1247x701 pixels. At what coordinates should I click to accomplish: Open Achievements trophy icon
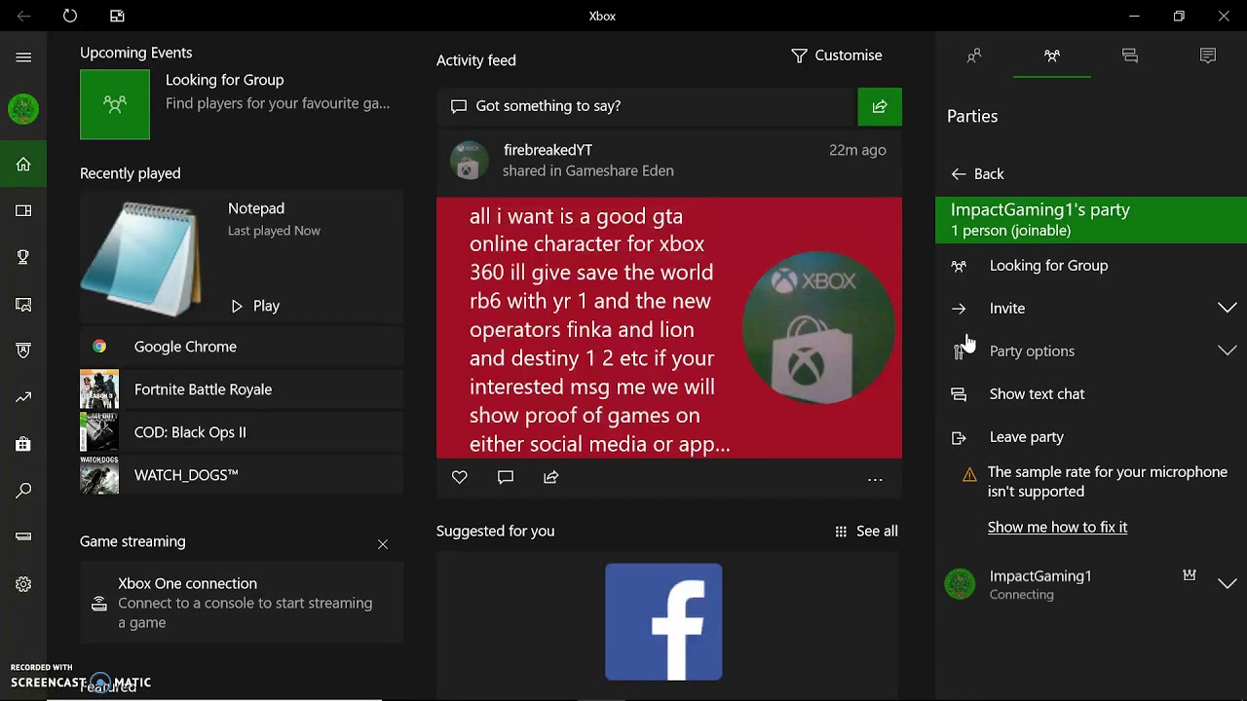[23, 257]
